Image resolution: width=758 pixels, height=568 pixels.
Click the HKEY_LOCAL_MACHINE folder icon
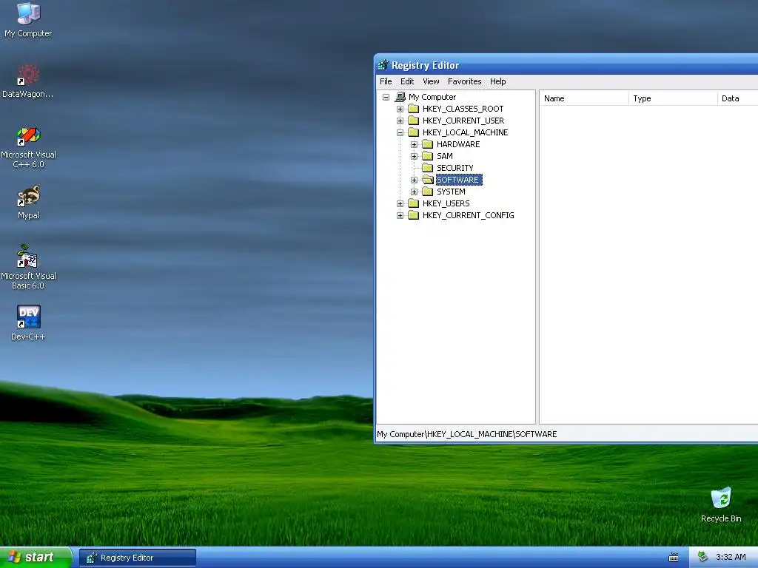(413, 132)
